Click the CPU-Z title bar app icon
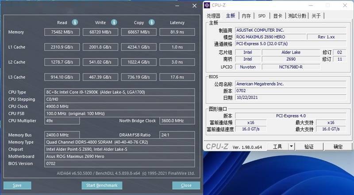This screenshot has width=354, height=195. click(208, 5)
